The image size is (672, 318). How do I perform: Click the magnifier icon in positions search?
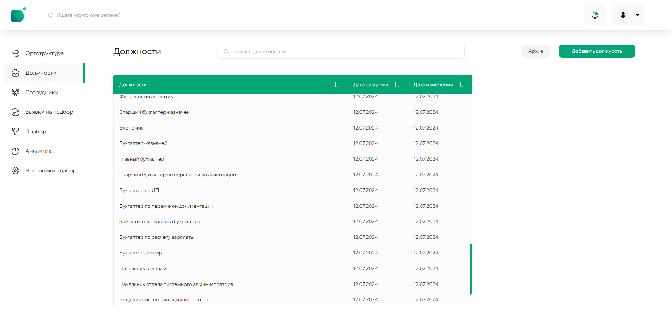(x=226, y=51)
